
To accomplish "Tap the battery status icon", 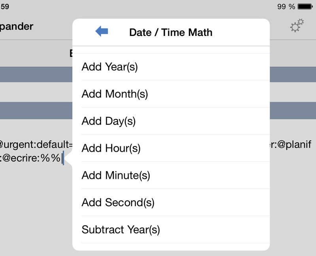I will [x=305, y=6].
